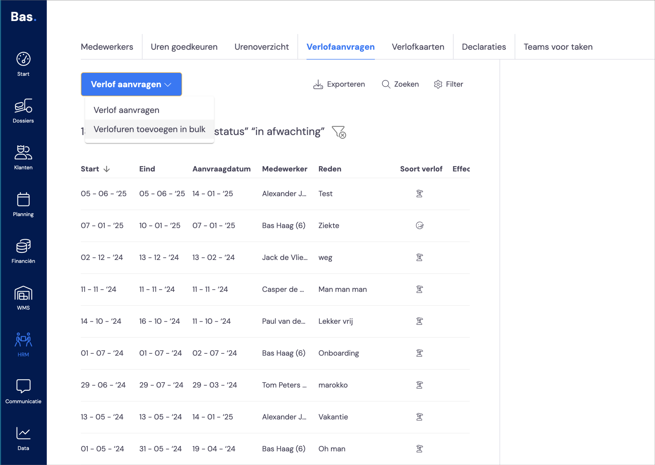
Task: Click end date 31 - 05 - '24
Action: [x=160, y=449]
